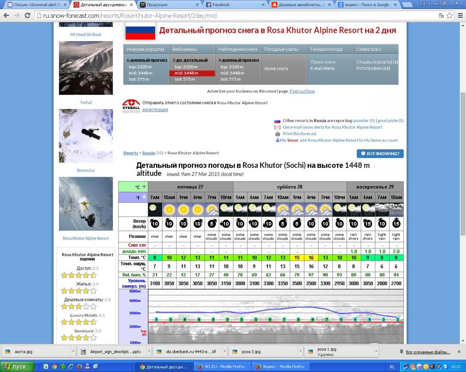Open the Наблюдения снега menu item
Screen dimensions: 466x372
pyautogui.click(x=238, y=49)
